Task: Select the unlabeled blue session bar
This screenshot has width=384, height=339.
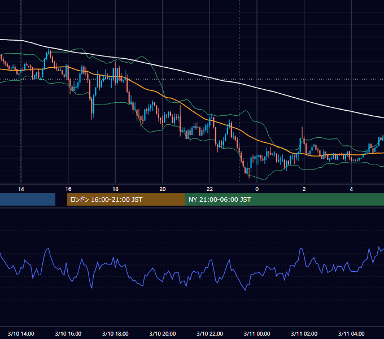Action: click(28, 199)
